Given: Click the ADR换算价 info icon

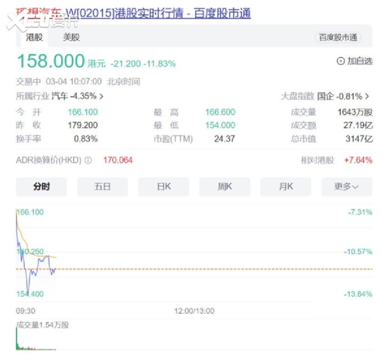Looking at the screenshot, I should point(88,161).
